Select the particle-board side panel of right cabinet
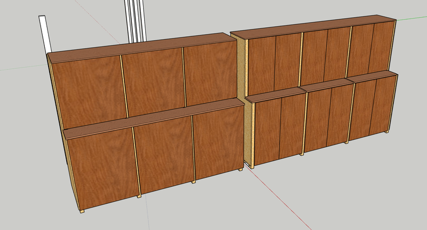This screenshot has width=427, height=230. (x=244, y=101)
